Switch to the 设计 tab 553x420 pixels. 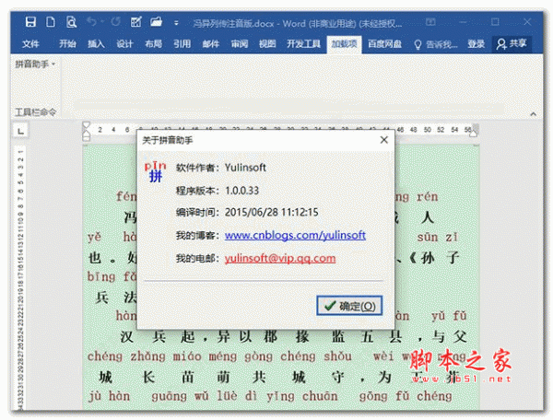[124, 44]
